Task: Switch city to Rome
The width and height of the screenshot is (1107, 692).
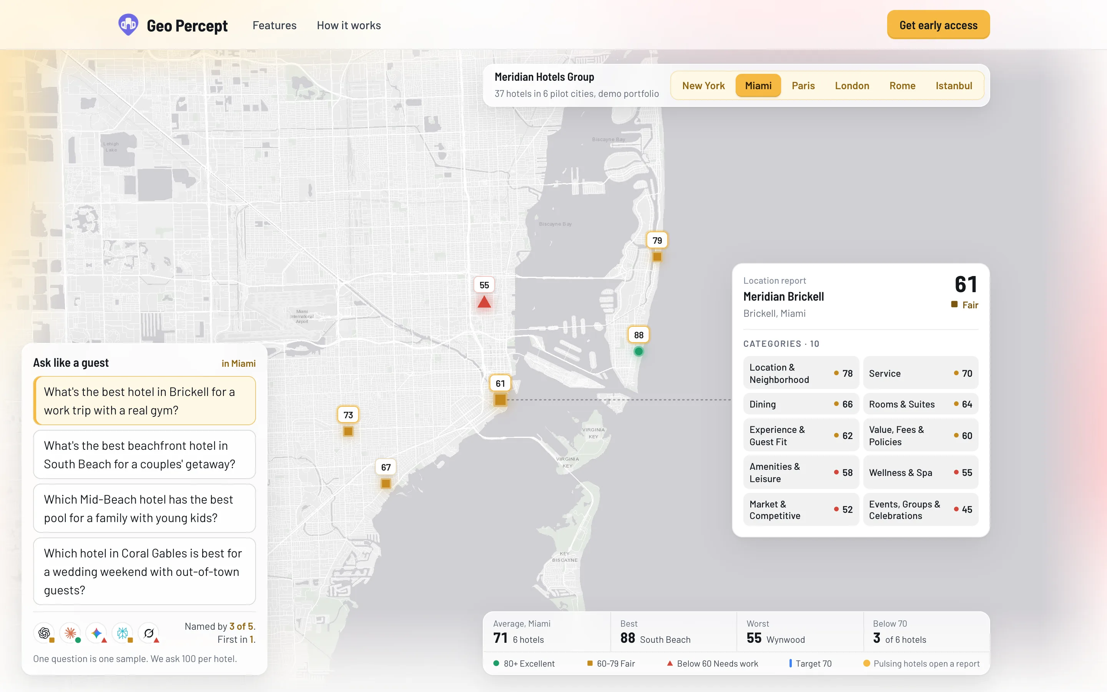Action: tap(902, 86)
